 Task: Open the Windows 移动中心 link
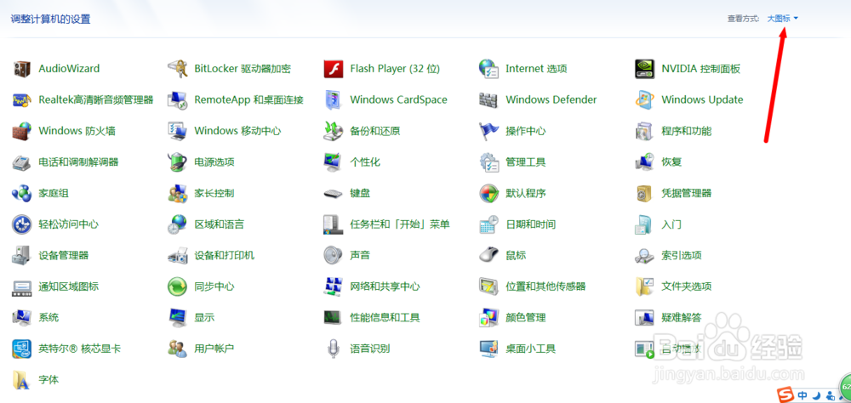click(237, 131)
